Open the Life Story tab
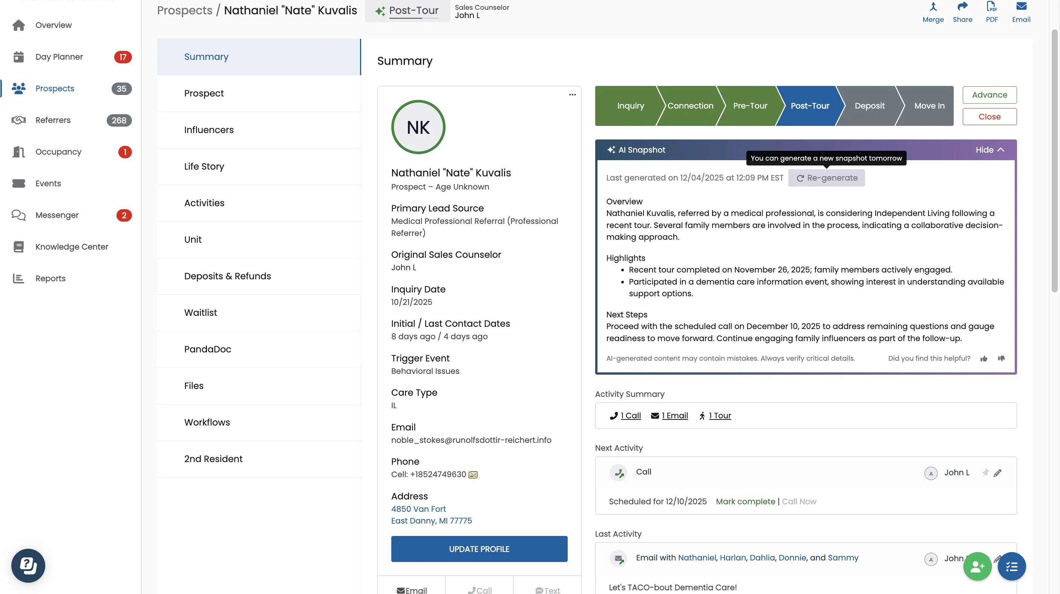Screen dimensions: 1060x594 point(204,166)
